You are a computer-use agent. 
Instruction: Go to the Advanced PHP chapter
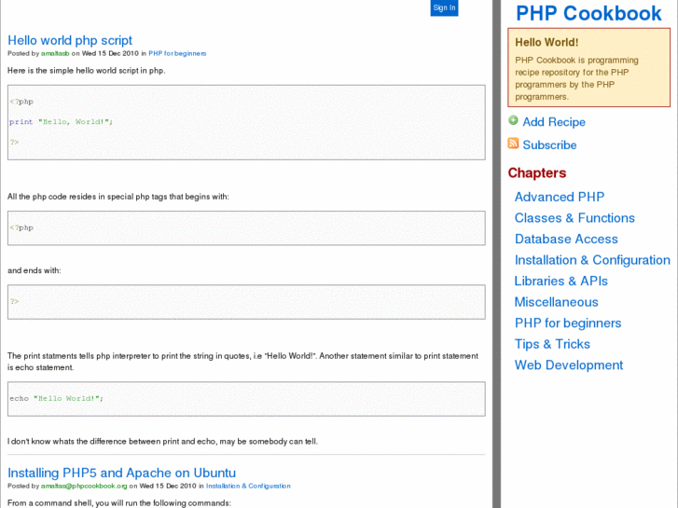coord(560,197)
